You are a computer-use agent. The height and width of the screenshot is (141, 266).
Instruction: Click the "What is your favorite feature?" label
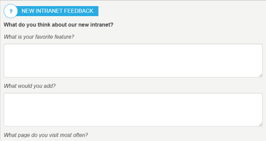[39, 37]
